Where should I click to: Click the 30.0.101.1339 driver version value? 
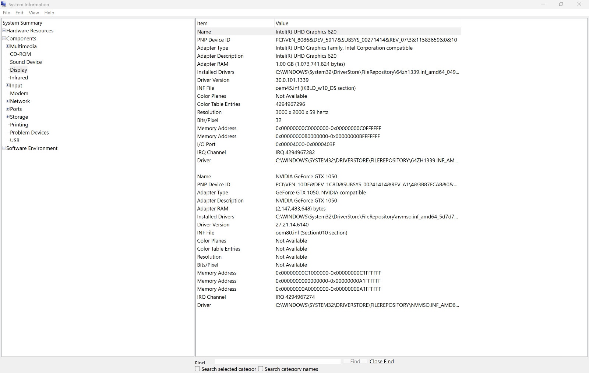pyautogui.click(x=292, y=80)
